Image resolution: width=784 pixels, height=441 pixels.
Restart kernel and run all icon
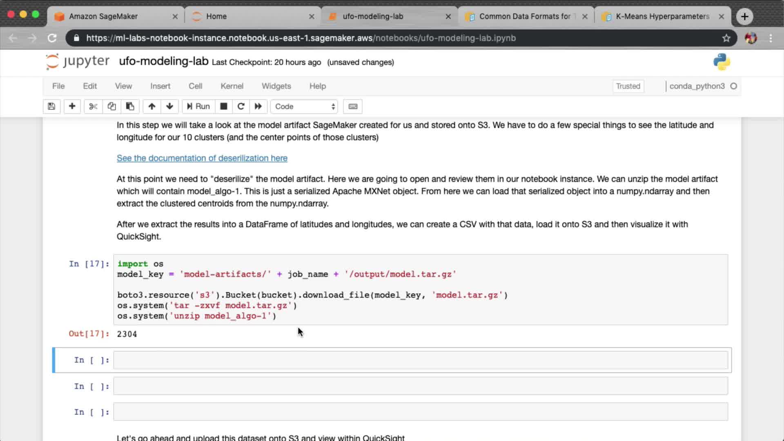point(258,107)
